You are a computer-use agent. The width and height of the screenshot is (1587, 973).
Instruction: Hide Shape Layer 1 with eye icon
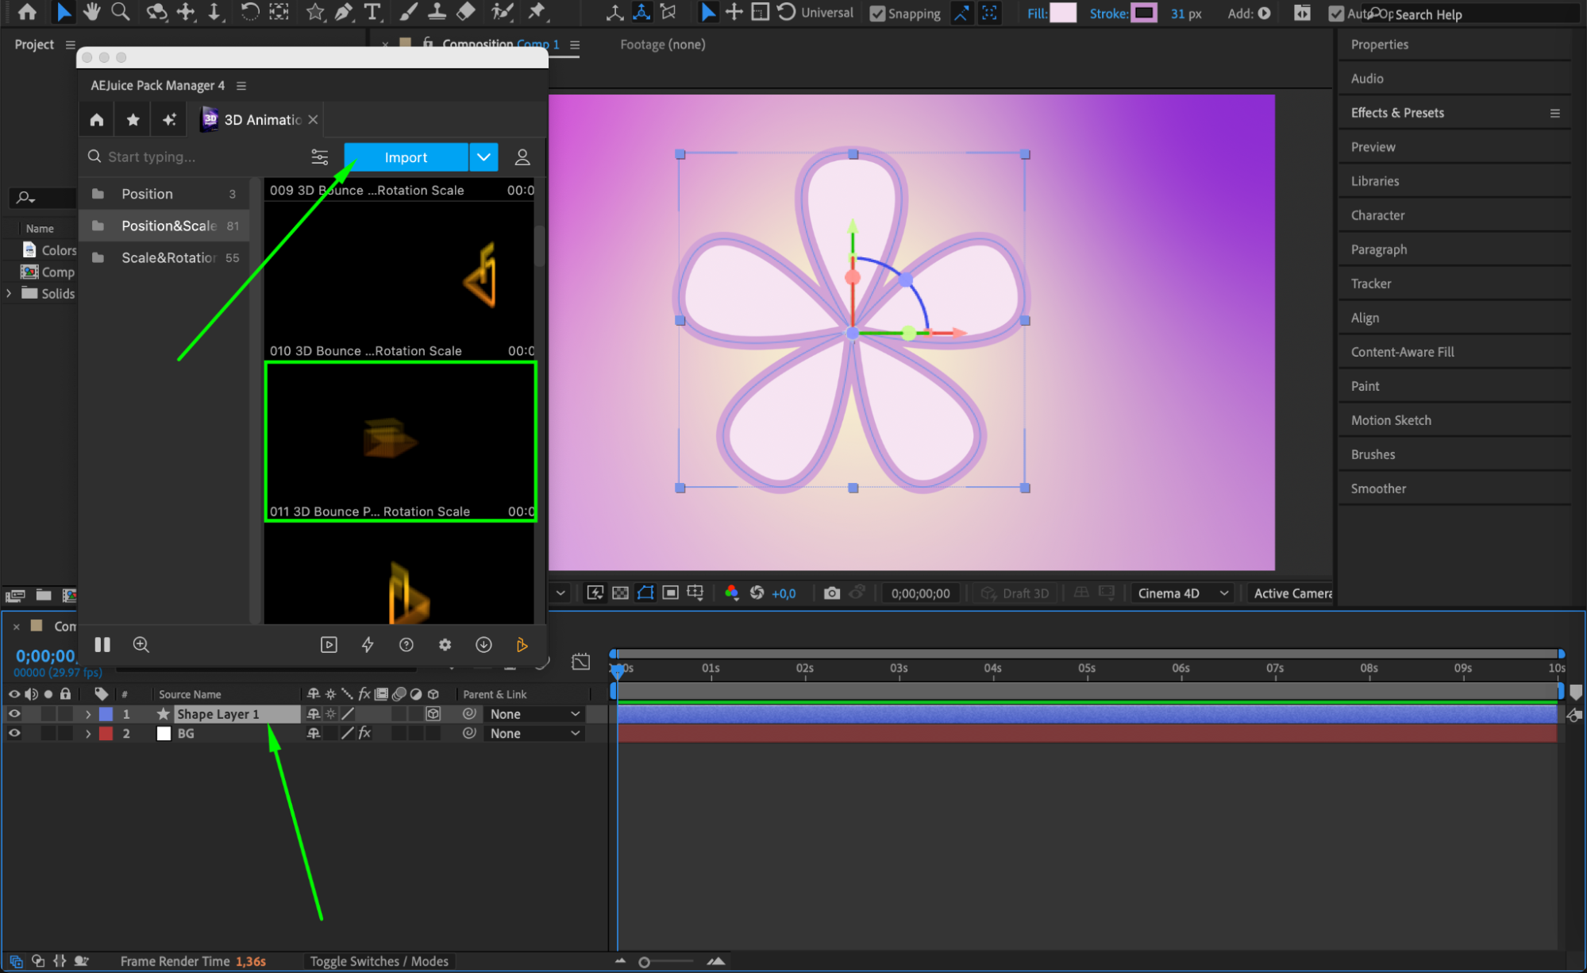coord(14,714)
